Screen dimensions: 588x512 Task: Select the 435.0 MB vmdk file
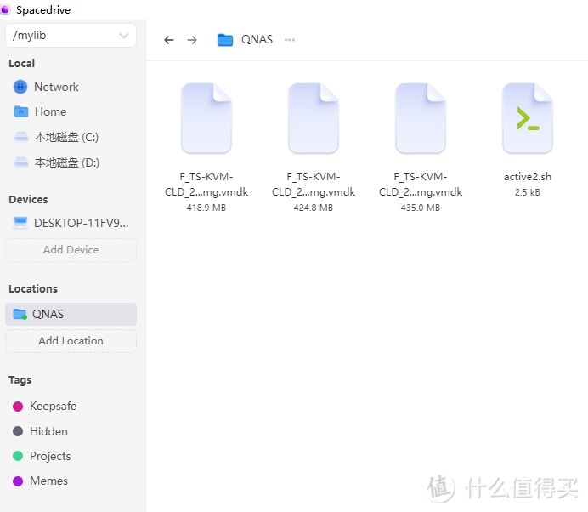click(421, 119)
